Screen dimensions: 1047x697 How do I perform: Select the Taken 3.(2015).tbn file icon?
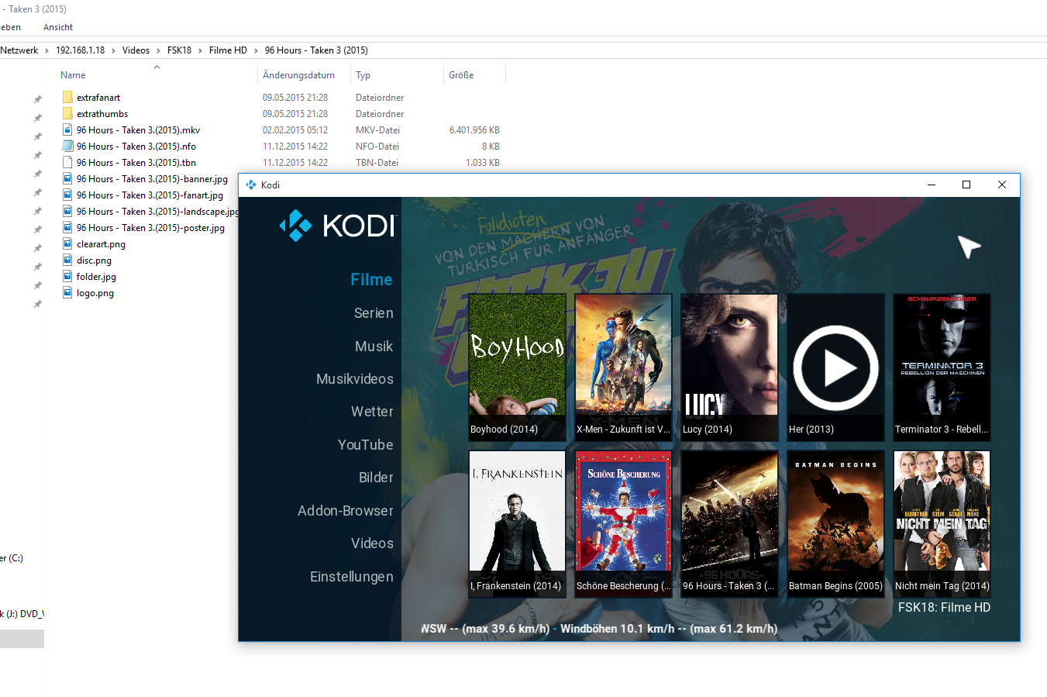point(67,163)
